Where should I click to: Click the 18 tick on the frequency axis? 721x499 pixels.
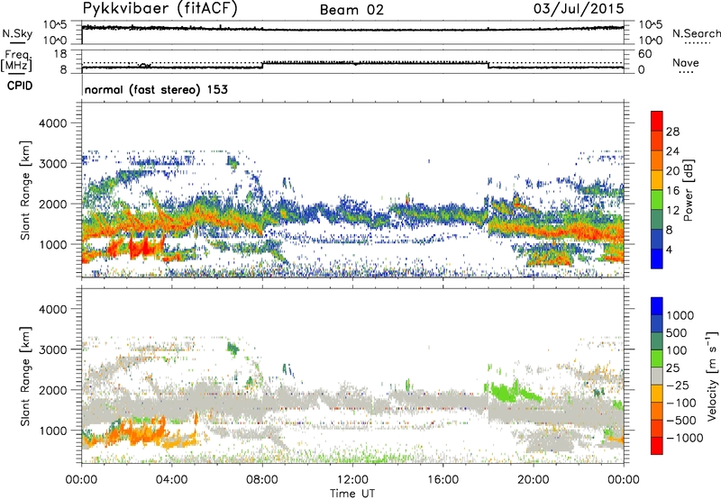click(x=59, y=54)
